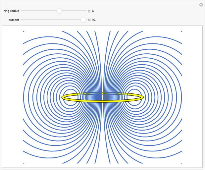Click the central vertical field line at top
The image size is (205, 170).
click(103, 36)
